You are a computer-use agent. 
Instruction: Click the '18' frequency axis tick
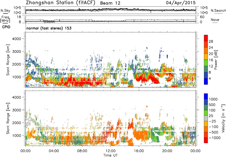[x=19, y=17]
